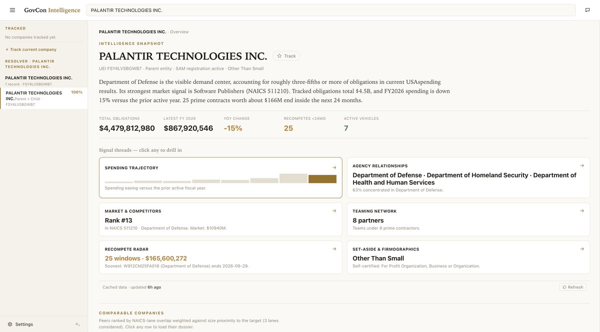Open Set-Aside & Firmographics via its arrow
Viewport: 600px width, 332px height.
click(x=582, y=249)
